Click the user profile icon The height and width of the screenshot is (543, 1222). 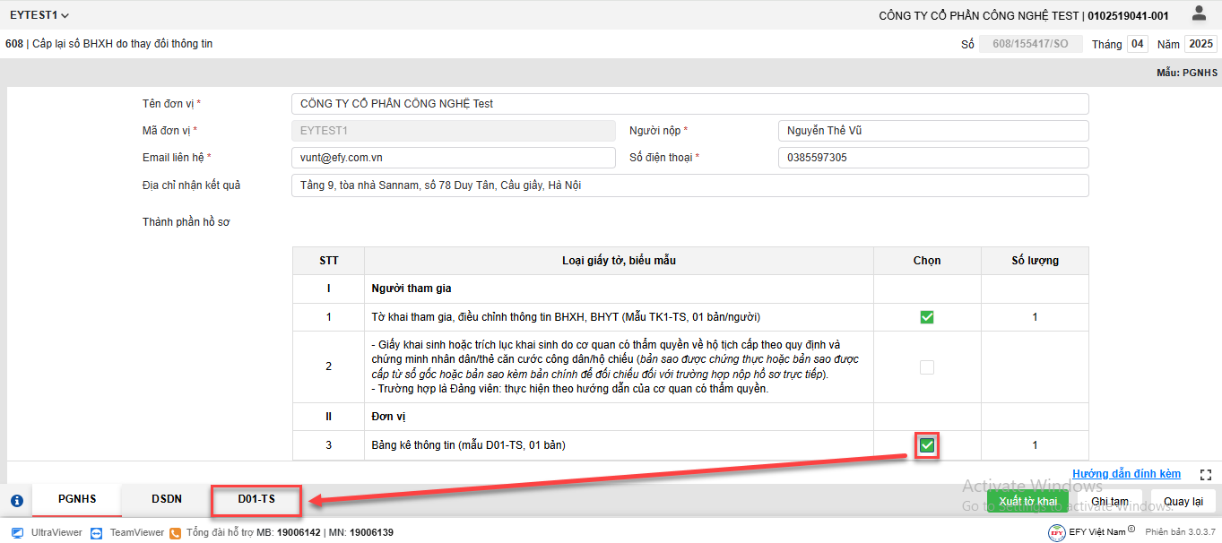(x=1199, y=13)
